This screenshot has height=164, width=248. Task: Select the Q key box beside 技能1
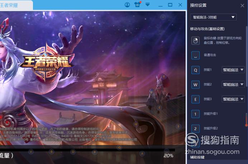pyautogui.click(x=195, y=70)
